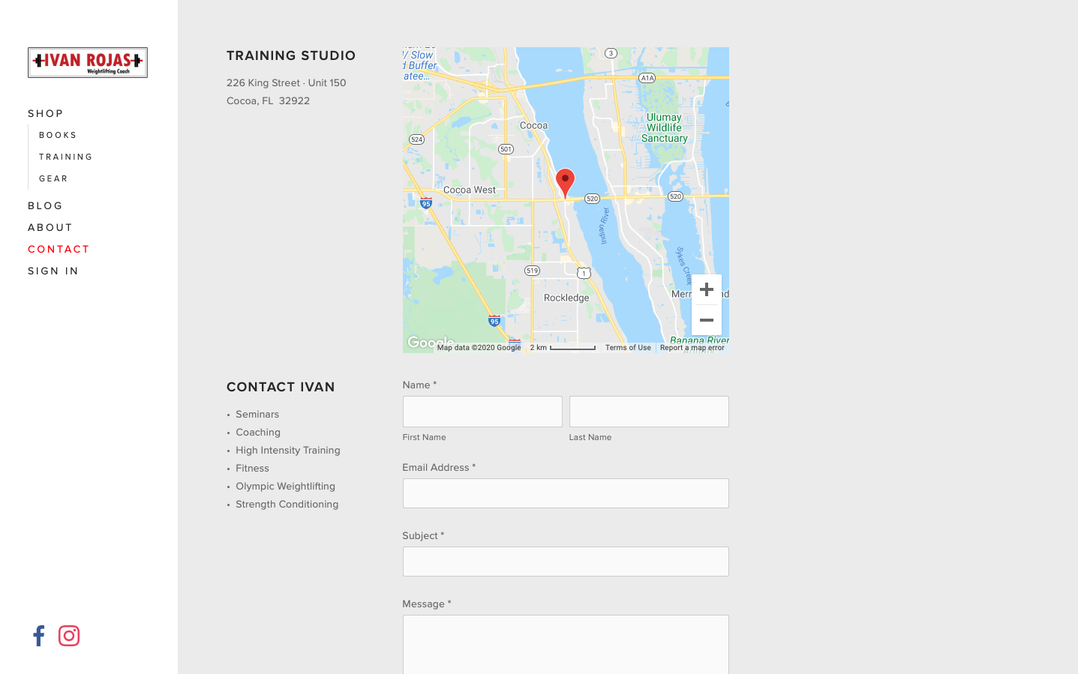Open the Facebook icon

[x=38, y=635]
